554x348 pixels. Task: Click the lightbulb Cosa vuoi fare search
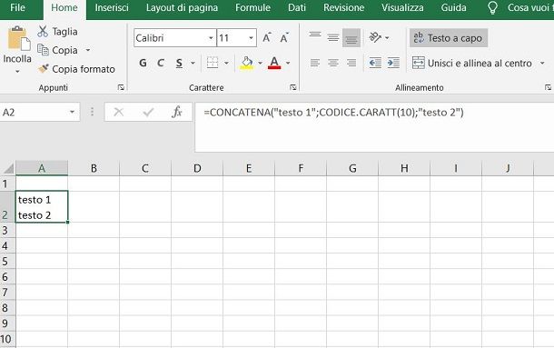[492, 8]
